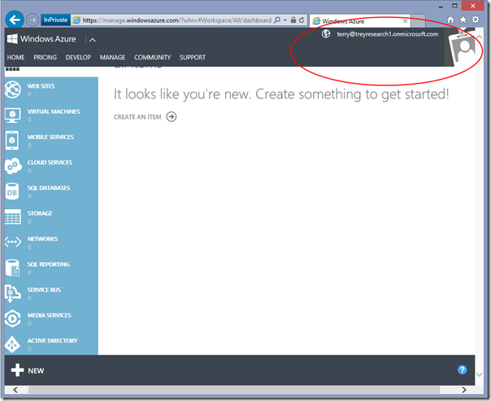This screenshot has height=401, width=491.
Task: Open the blue help question mark
Action: point(463,369)
